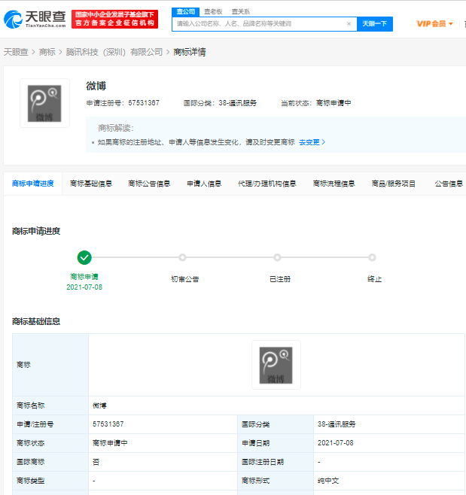Select the 查老板 search tab
Screen dimensions: 466x495
tap(214, 11)
